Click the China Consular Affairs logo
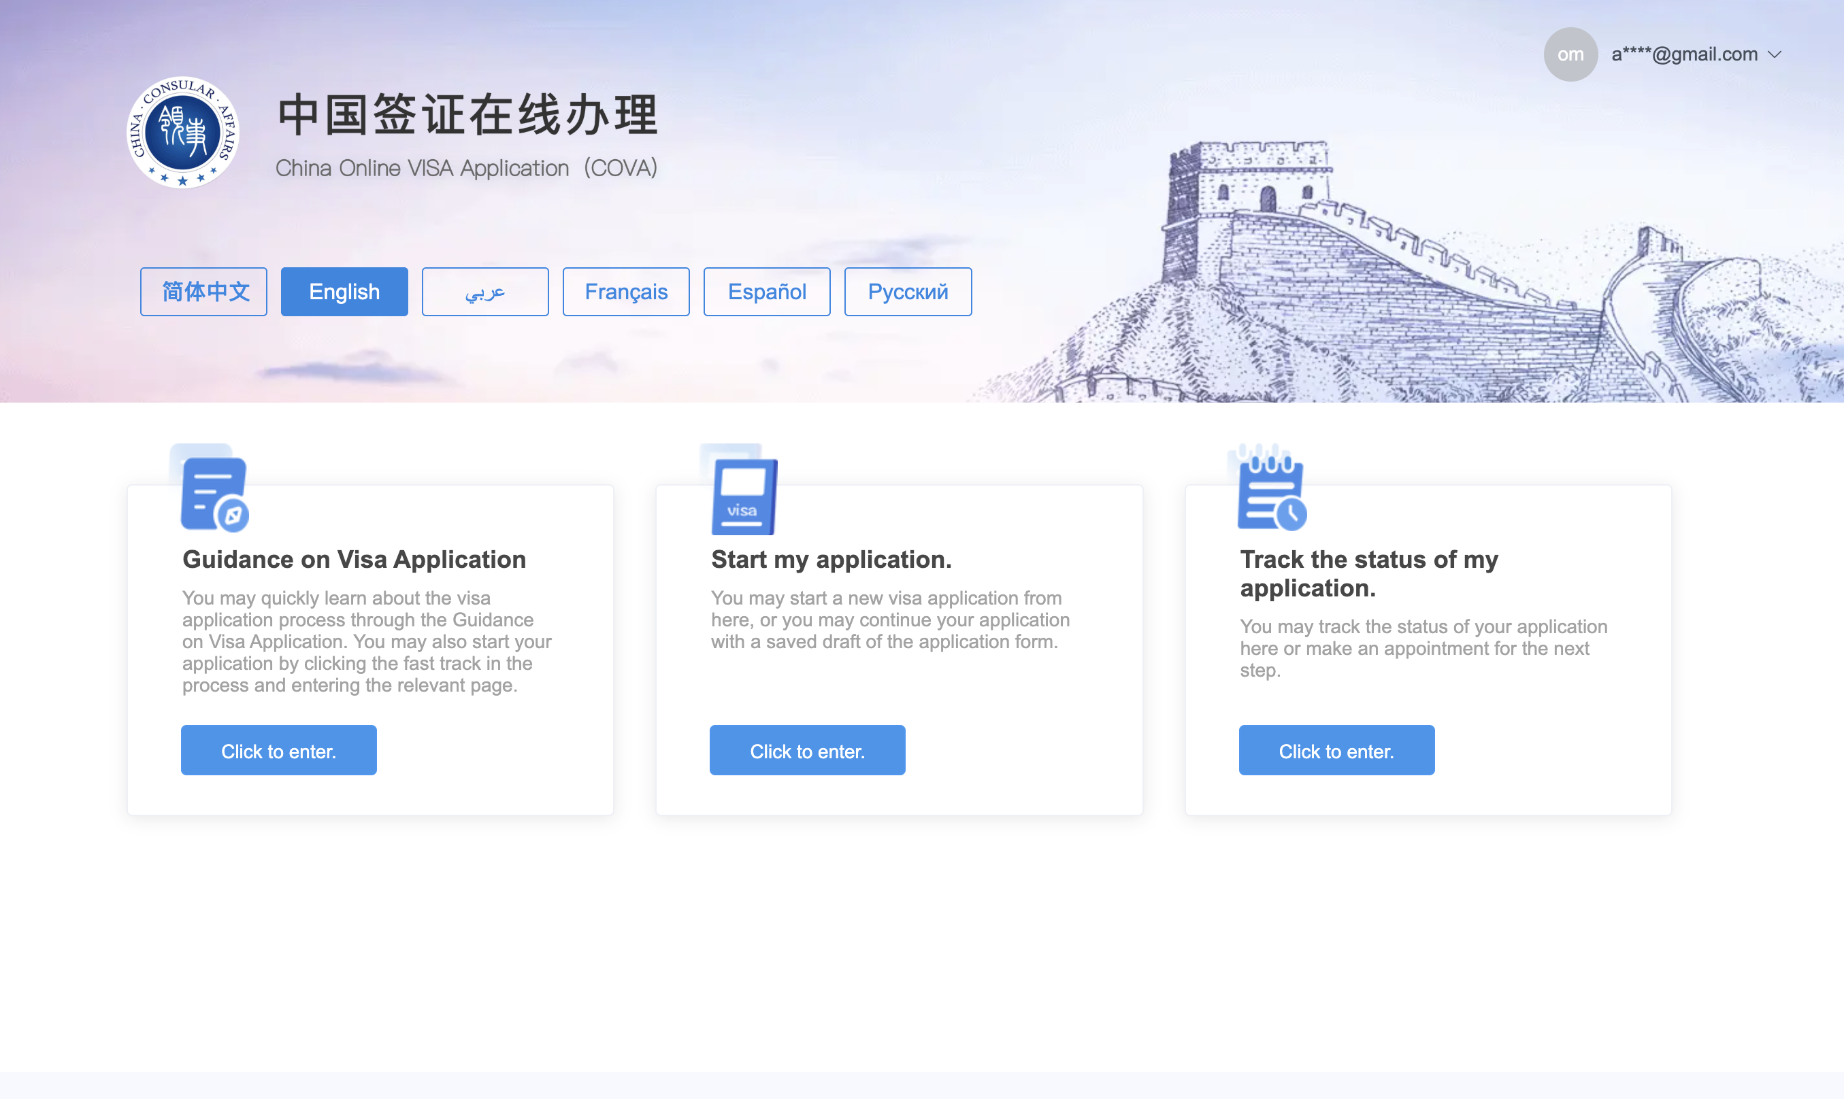Screen dimensions: 1844x1099 182,133
